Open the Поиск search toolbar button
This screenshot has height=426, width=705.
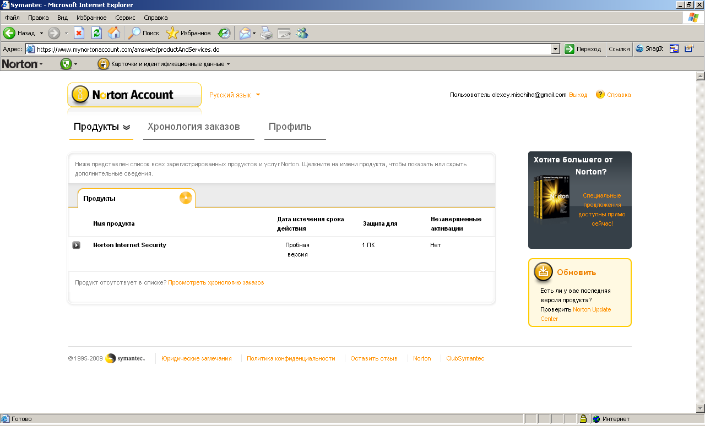144,33
